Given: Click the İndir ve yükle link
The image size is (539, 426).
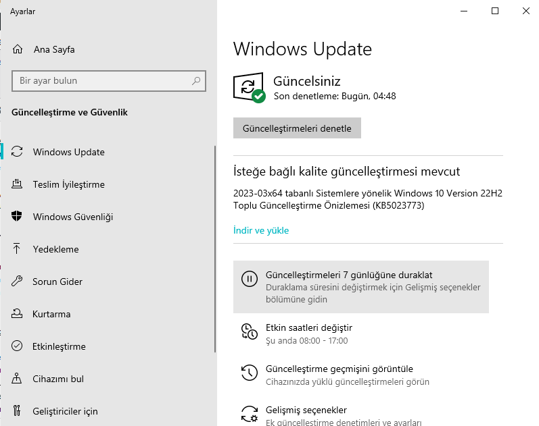Looking at the screenshot, I should (261, 230).
